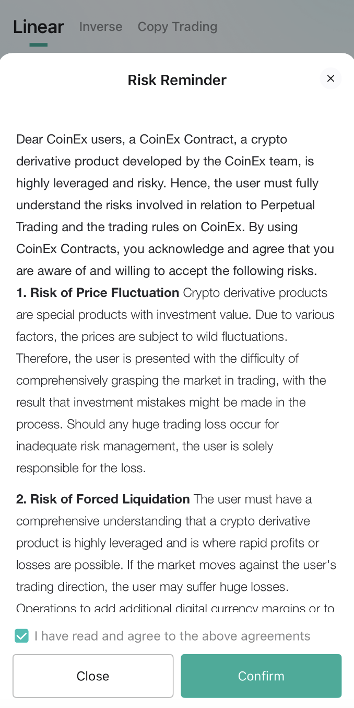Hit the dismiss X above the disclaimer text
The height and width of the screenshot is (708, 354).
pos(331,78)
